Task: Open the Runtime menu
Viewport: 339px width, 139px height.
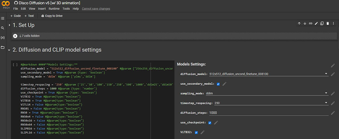Action: pyautogui.click(x=54, y=9)
